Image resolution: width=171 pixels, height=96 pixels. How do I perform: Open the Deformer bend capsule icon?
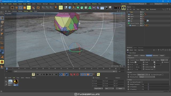click(x=98, y=8)
